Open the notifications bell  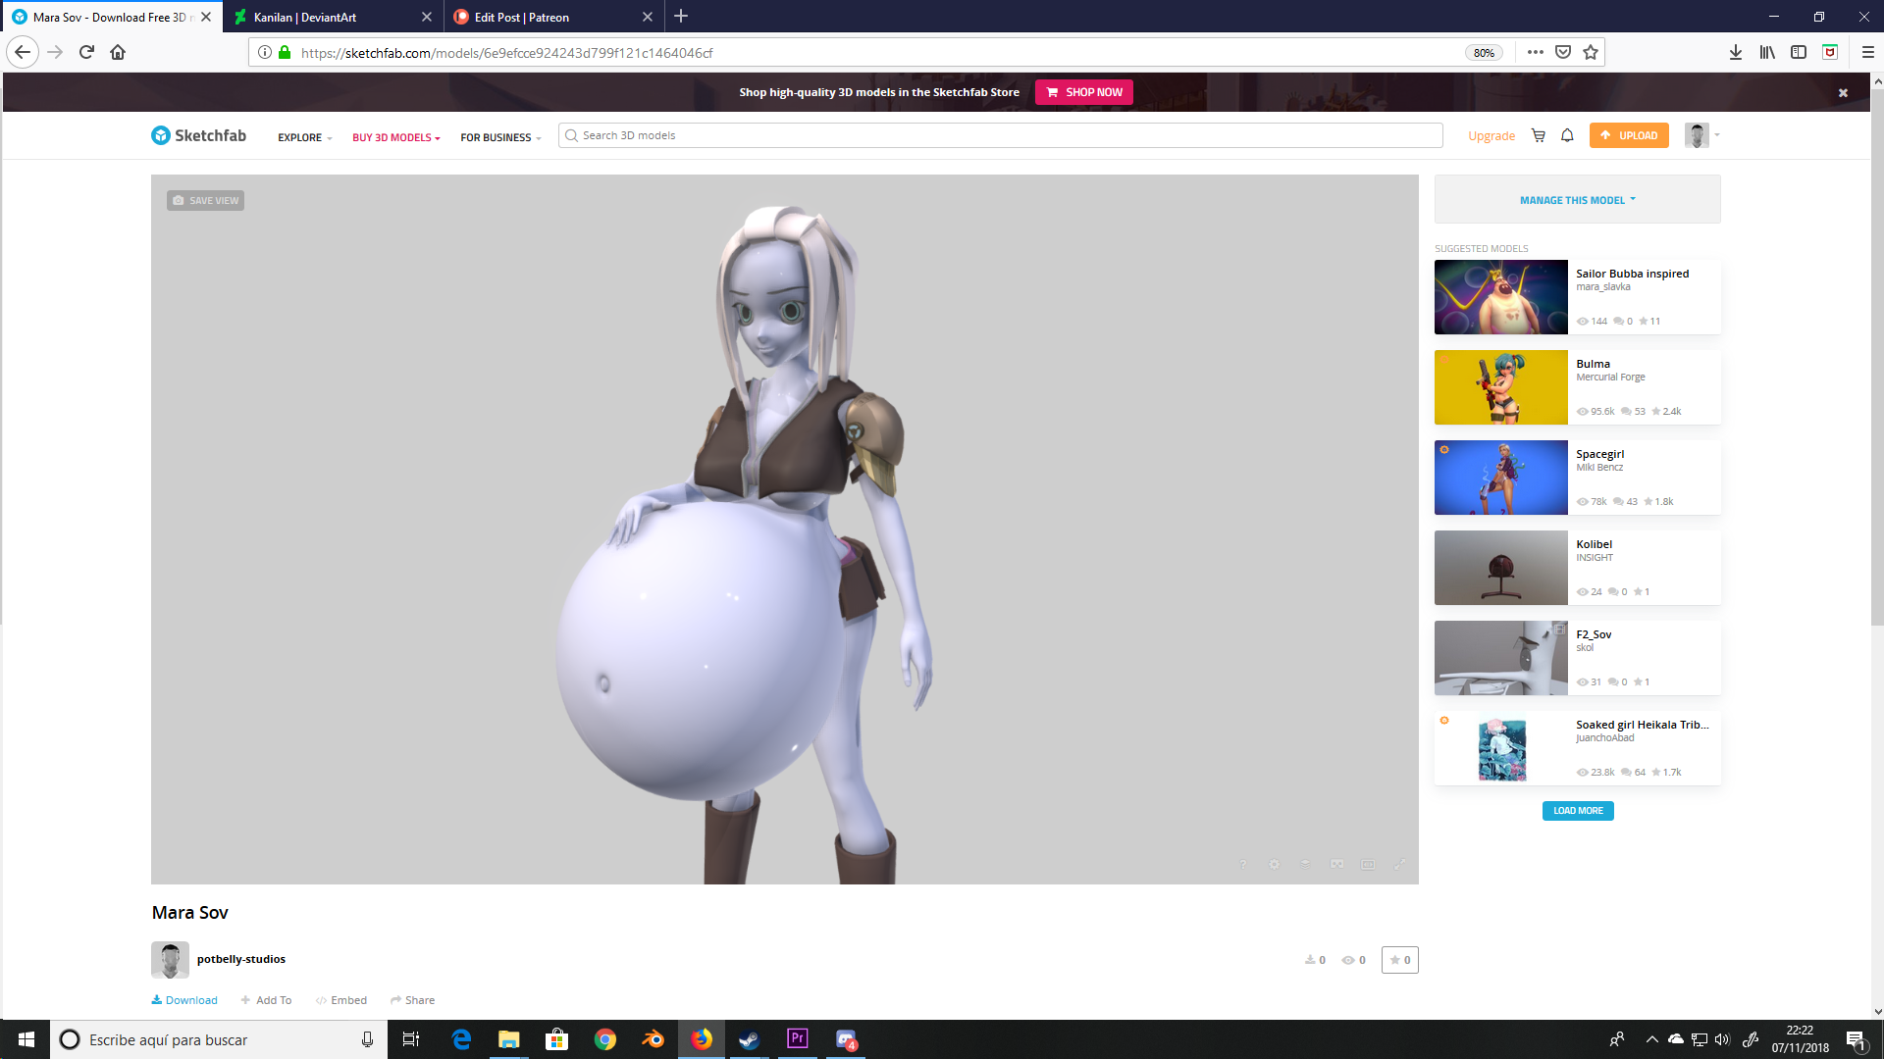[1567, 135]
